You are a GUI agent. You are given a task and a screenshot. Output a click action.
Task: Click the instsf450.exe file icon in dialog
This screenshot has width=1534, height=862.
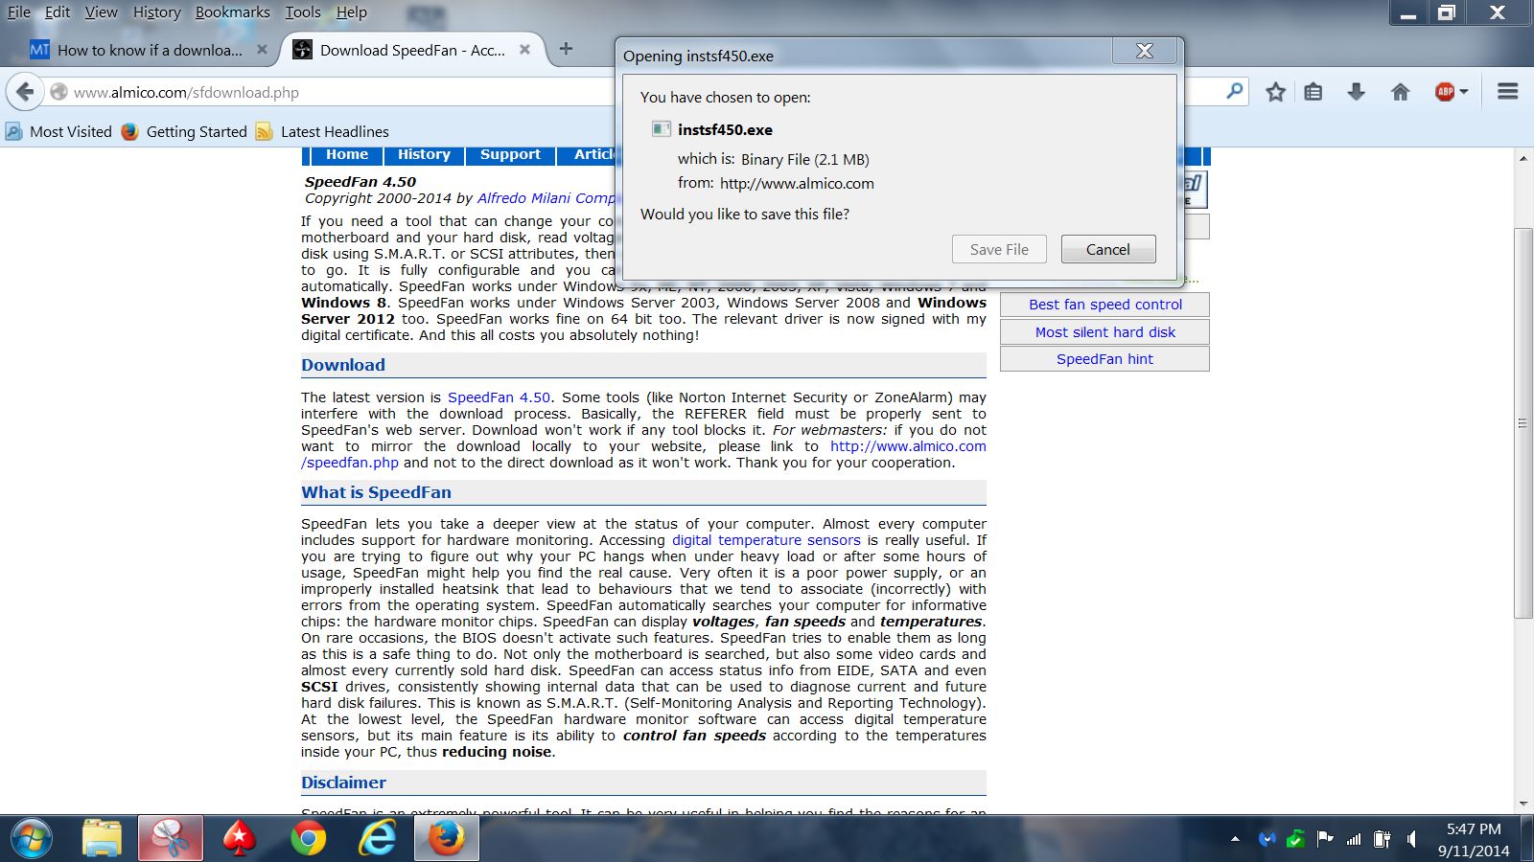(x=661, y=129)
